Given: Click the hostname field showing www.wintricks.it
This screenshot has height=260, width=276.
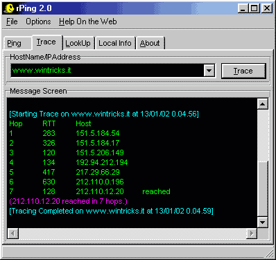Looking at the screenshot, I should coord(107,70).
